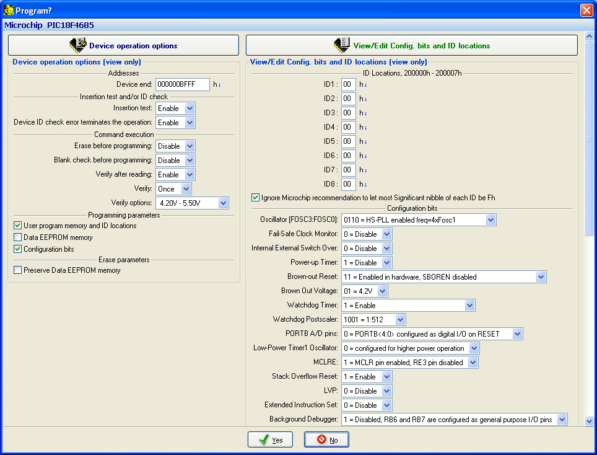The image size is (597, 455).
Task: Click the red prohibition icon on No
Action: tap(321, 440)
